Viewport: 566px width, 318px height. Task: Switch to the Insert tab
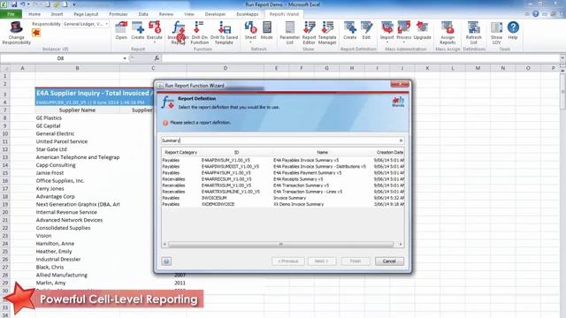(x=57, y=14)
